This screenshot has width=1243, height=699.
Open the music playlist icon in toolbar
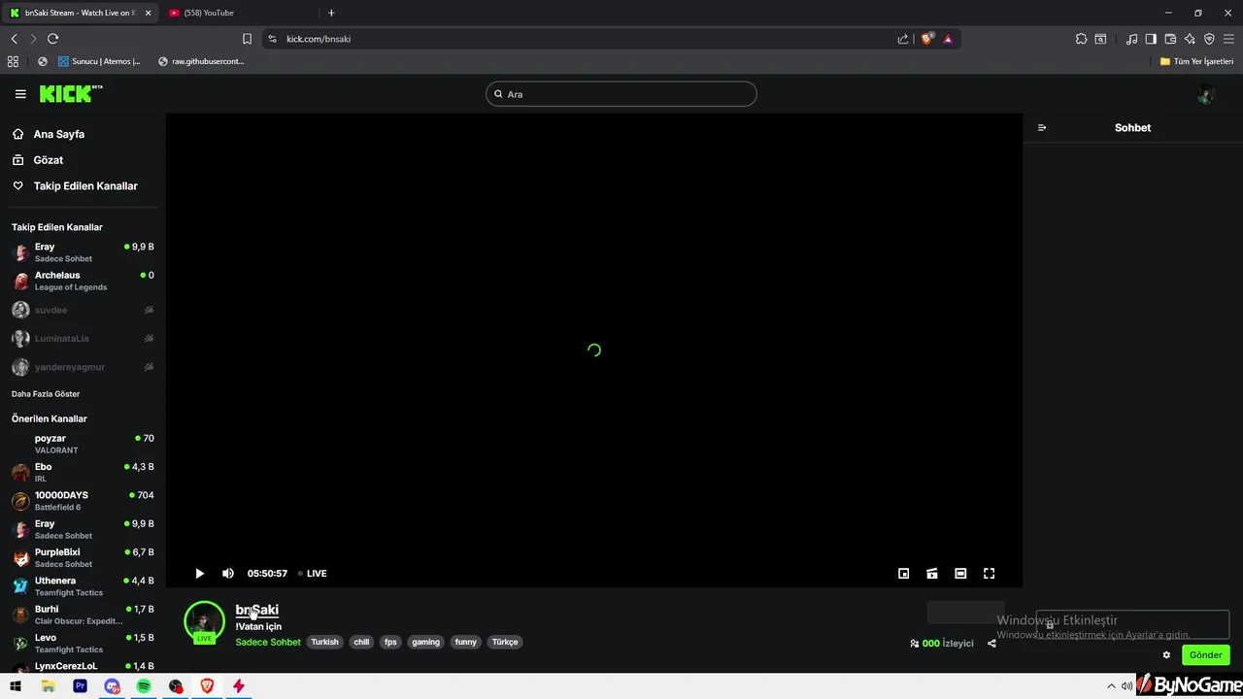[1131, 39]
